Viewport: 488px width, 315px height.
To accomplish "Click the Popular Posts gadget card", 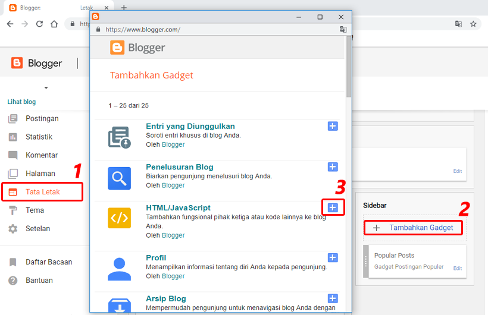I will (x=415, y=262).
